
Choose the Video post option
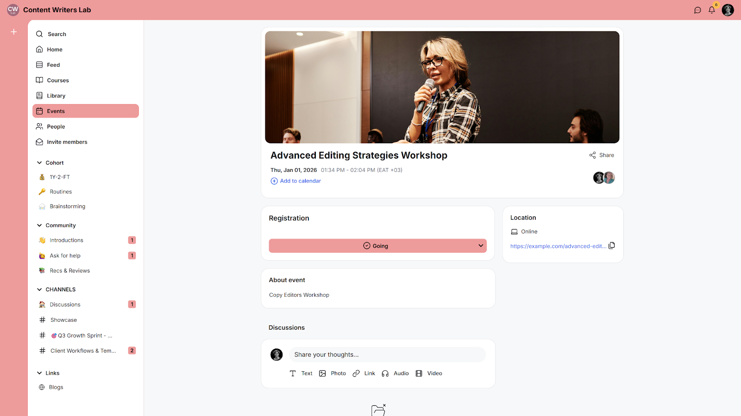tap(429, 373)
